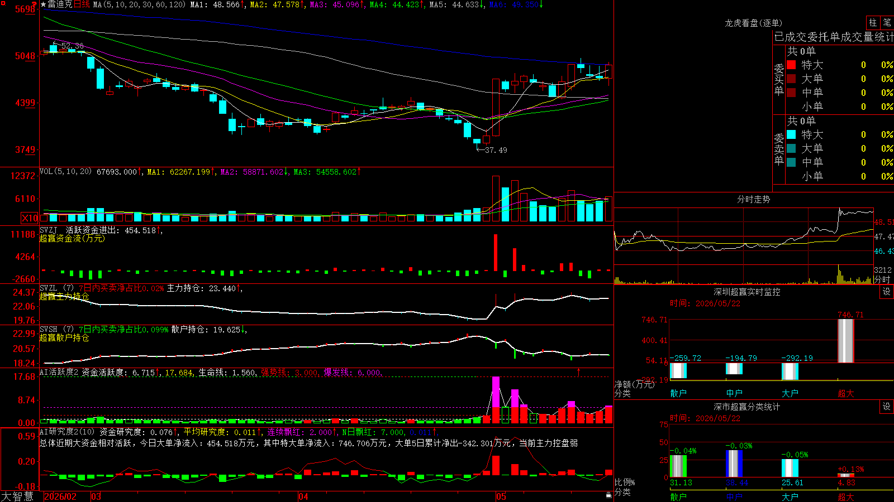Click the red 特大 buy-order color swatch
This screenshot has width=894, height=502.
pyautogui.click(x=791, y=65)
